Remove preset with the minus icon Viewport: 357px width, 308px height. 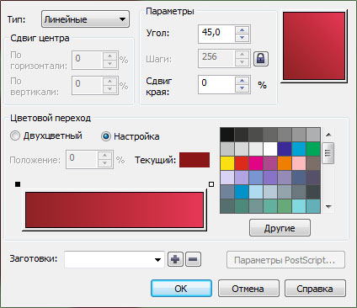pos(193,259)
